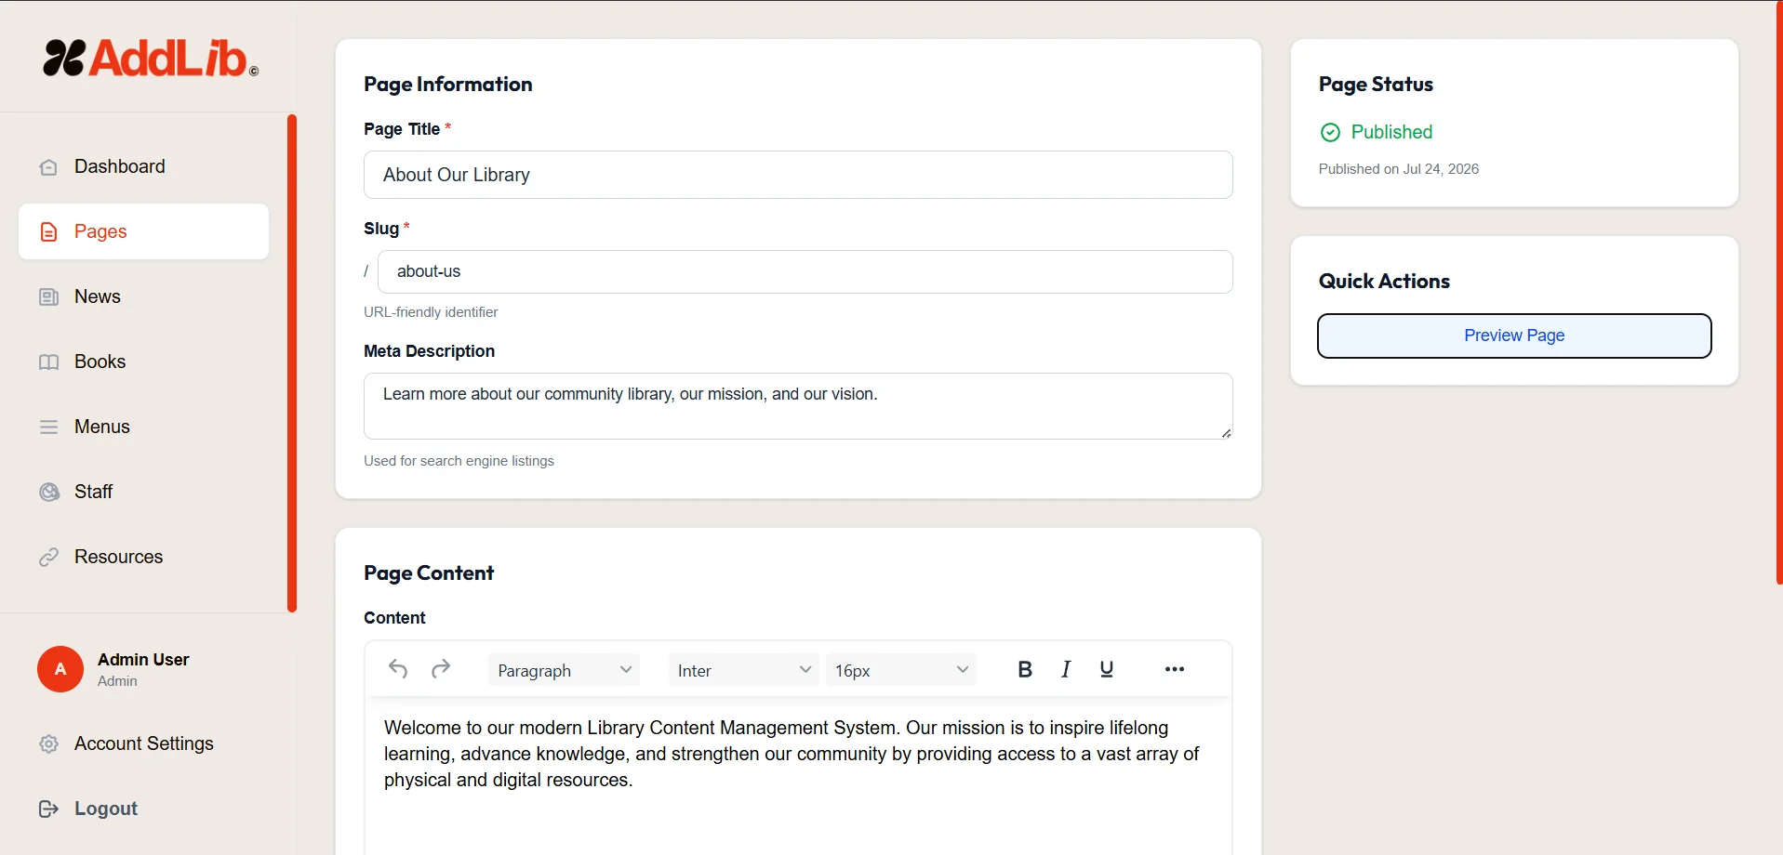
Task: Click the Published checkmark icon
Action: [x=1331, y=133]
